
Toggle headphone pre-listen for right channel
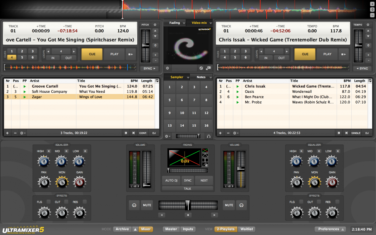241,205
